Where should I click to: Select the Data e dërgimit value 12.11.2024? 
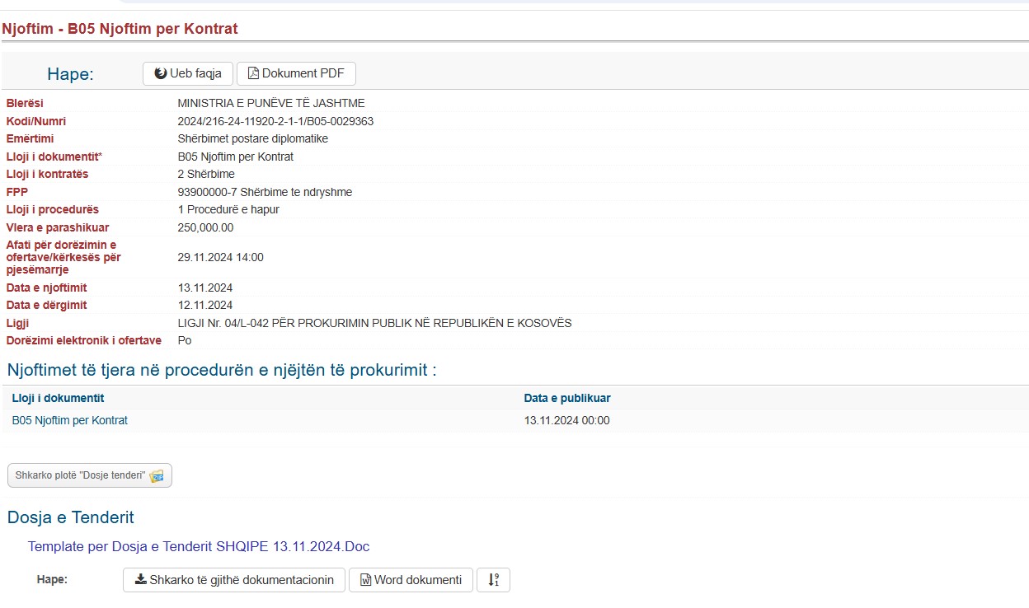pyautogui.click(x=205, y=305)
